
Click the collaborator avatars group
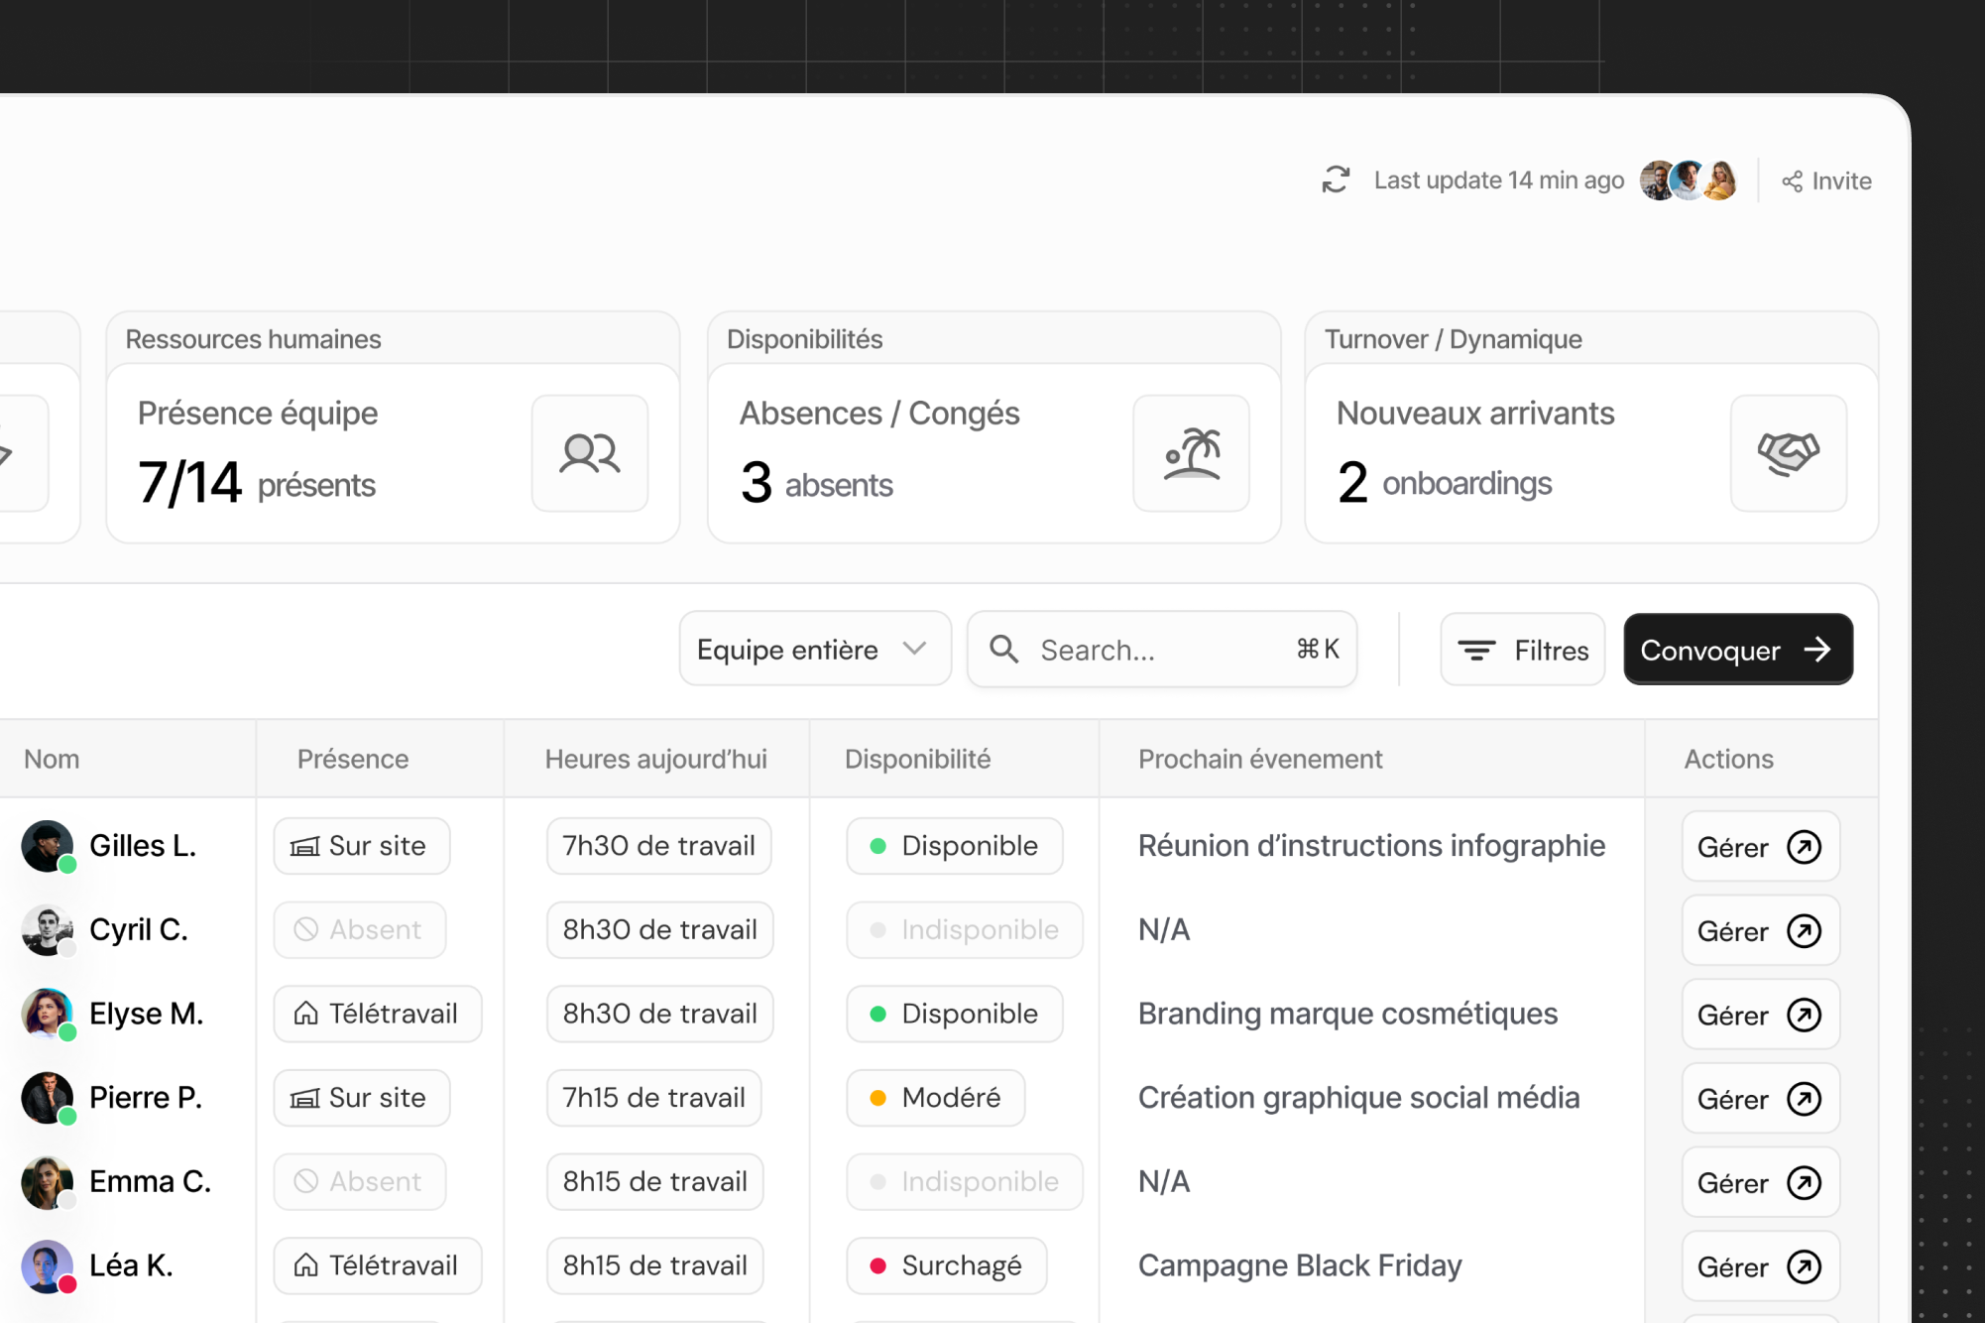1688,180
